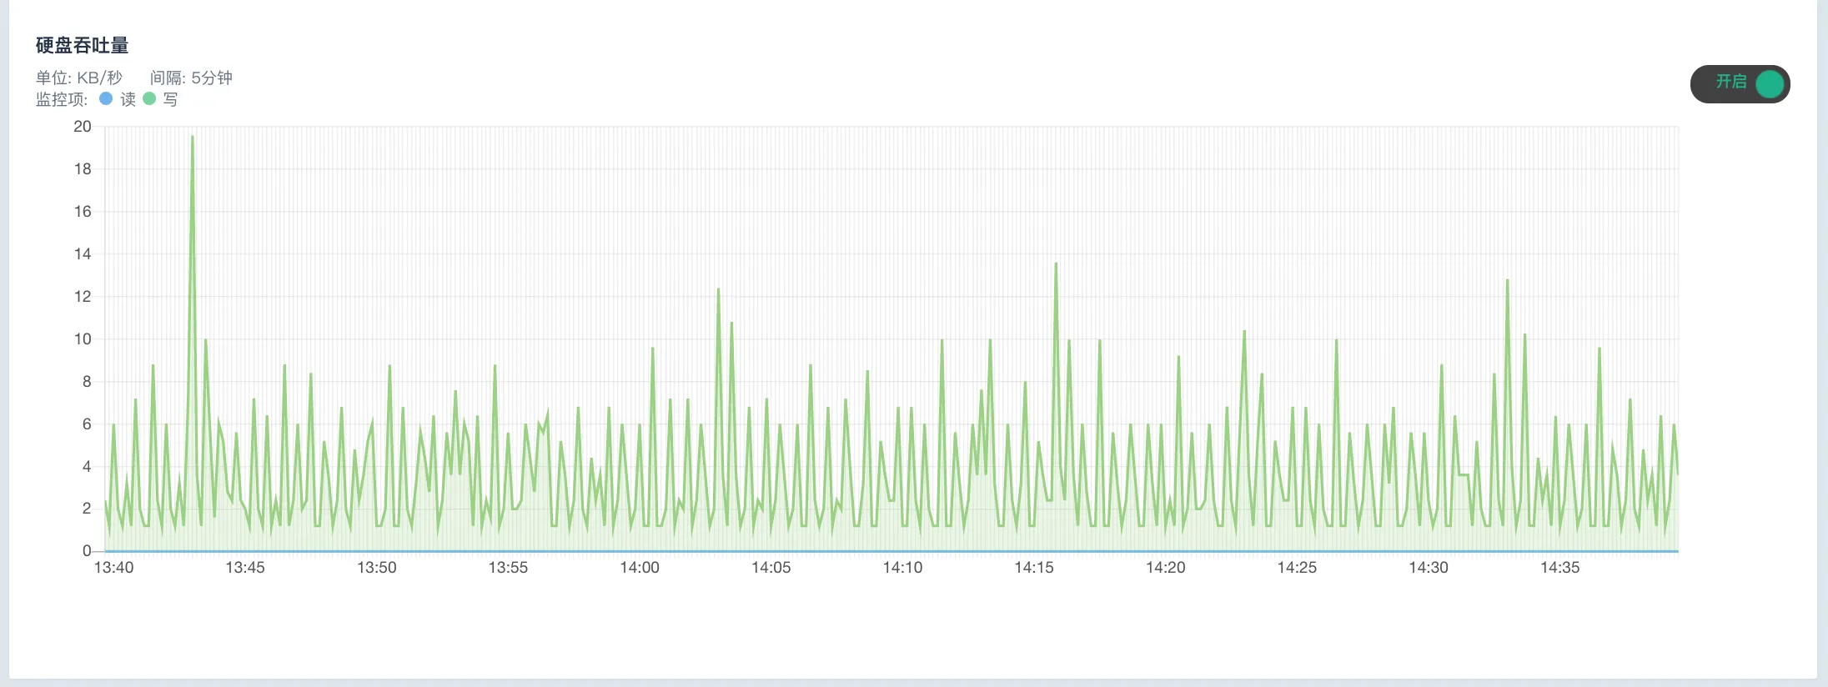Click the 单位: KB/秒 label
The image size is (1828, 687).
[x=78, y=78]
